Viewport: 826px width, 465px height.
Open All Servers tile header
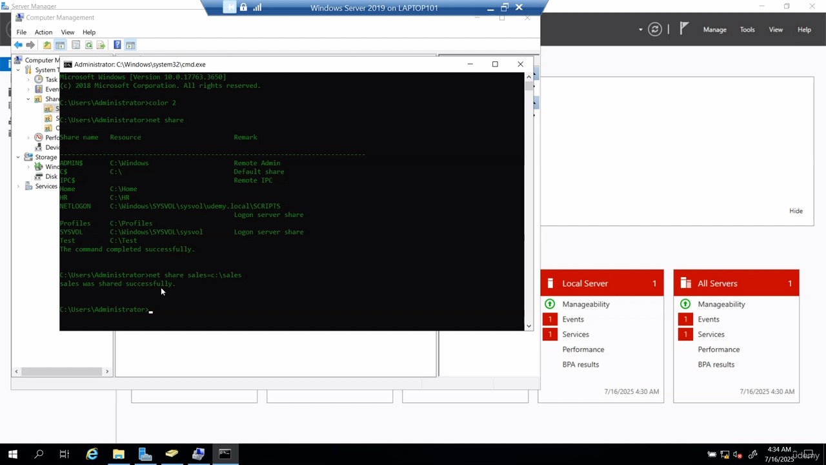[x=736, y=284]
